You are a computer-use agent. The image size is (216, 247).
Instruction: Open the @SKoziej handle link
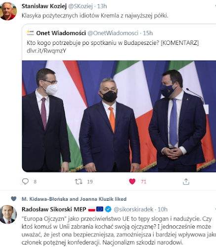coord(81,6)
